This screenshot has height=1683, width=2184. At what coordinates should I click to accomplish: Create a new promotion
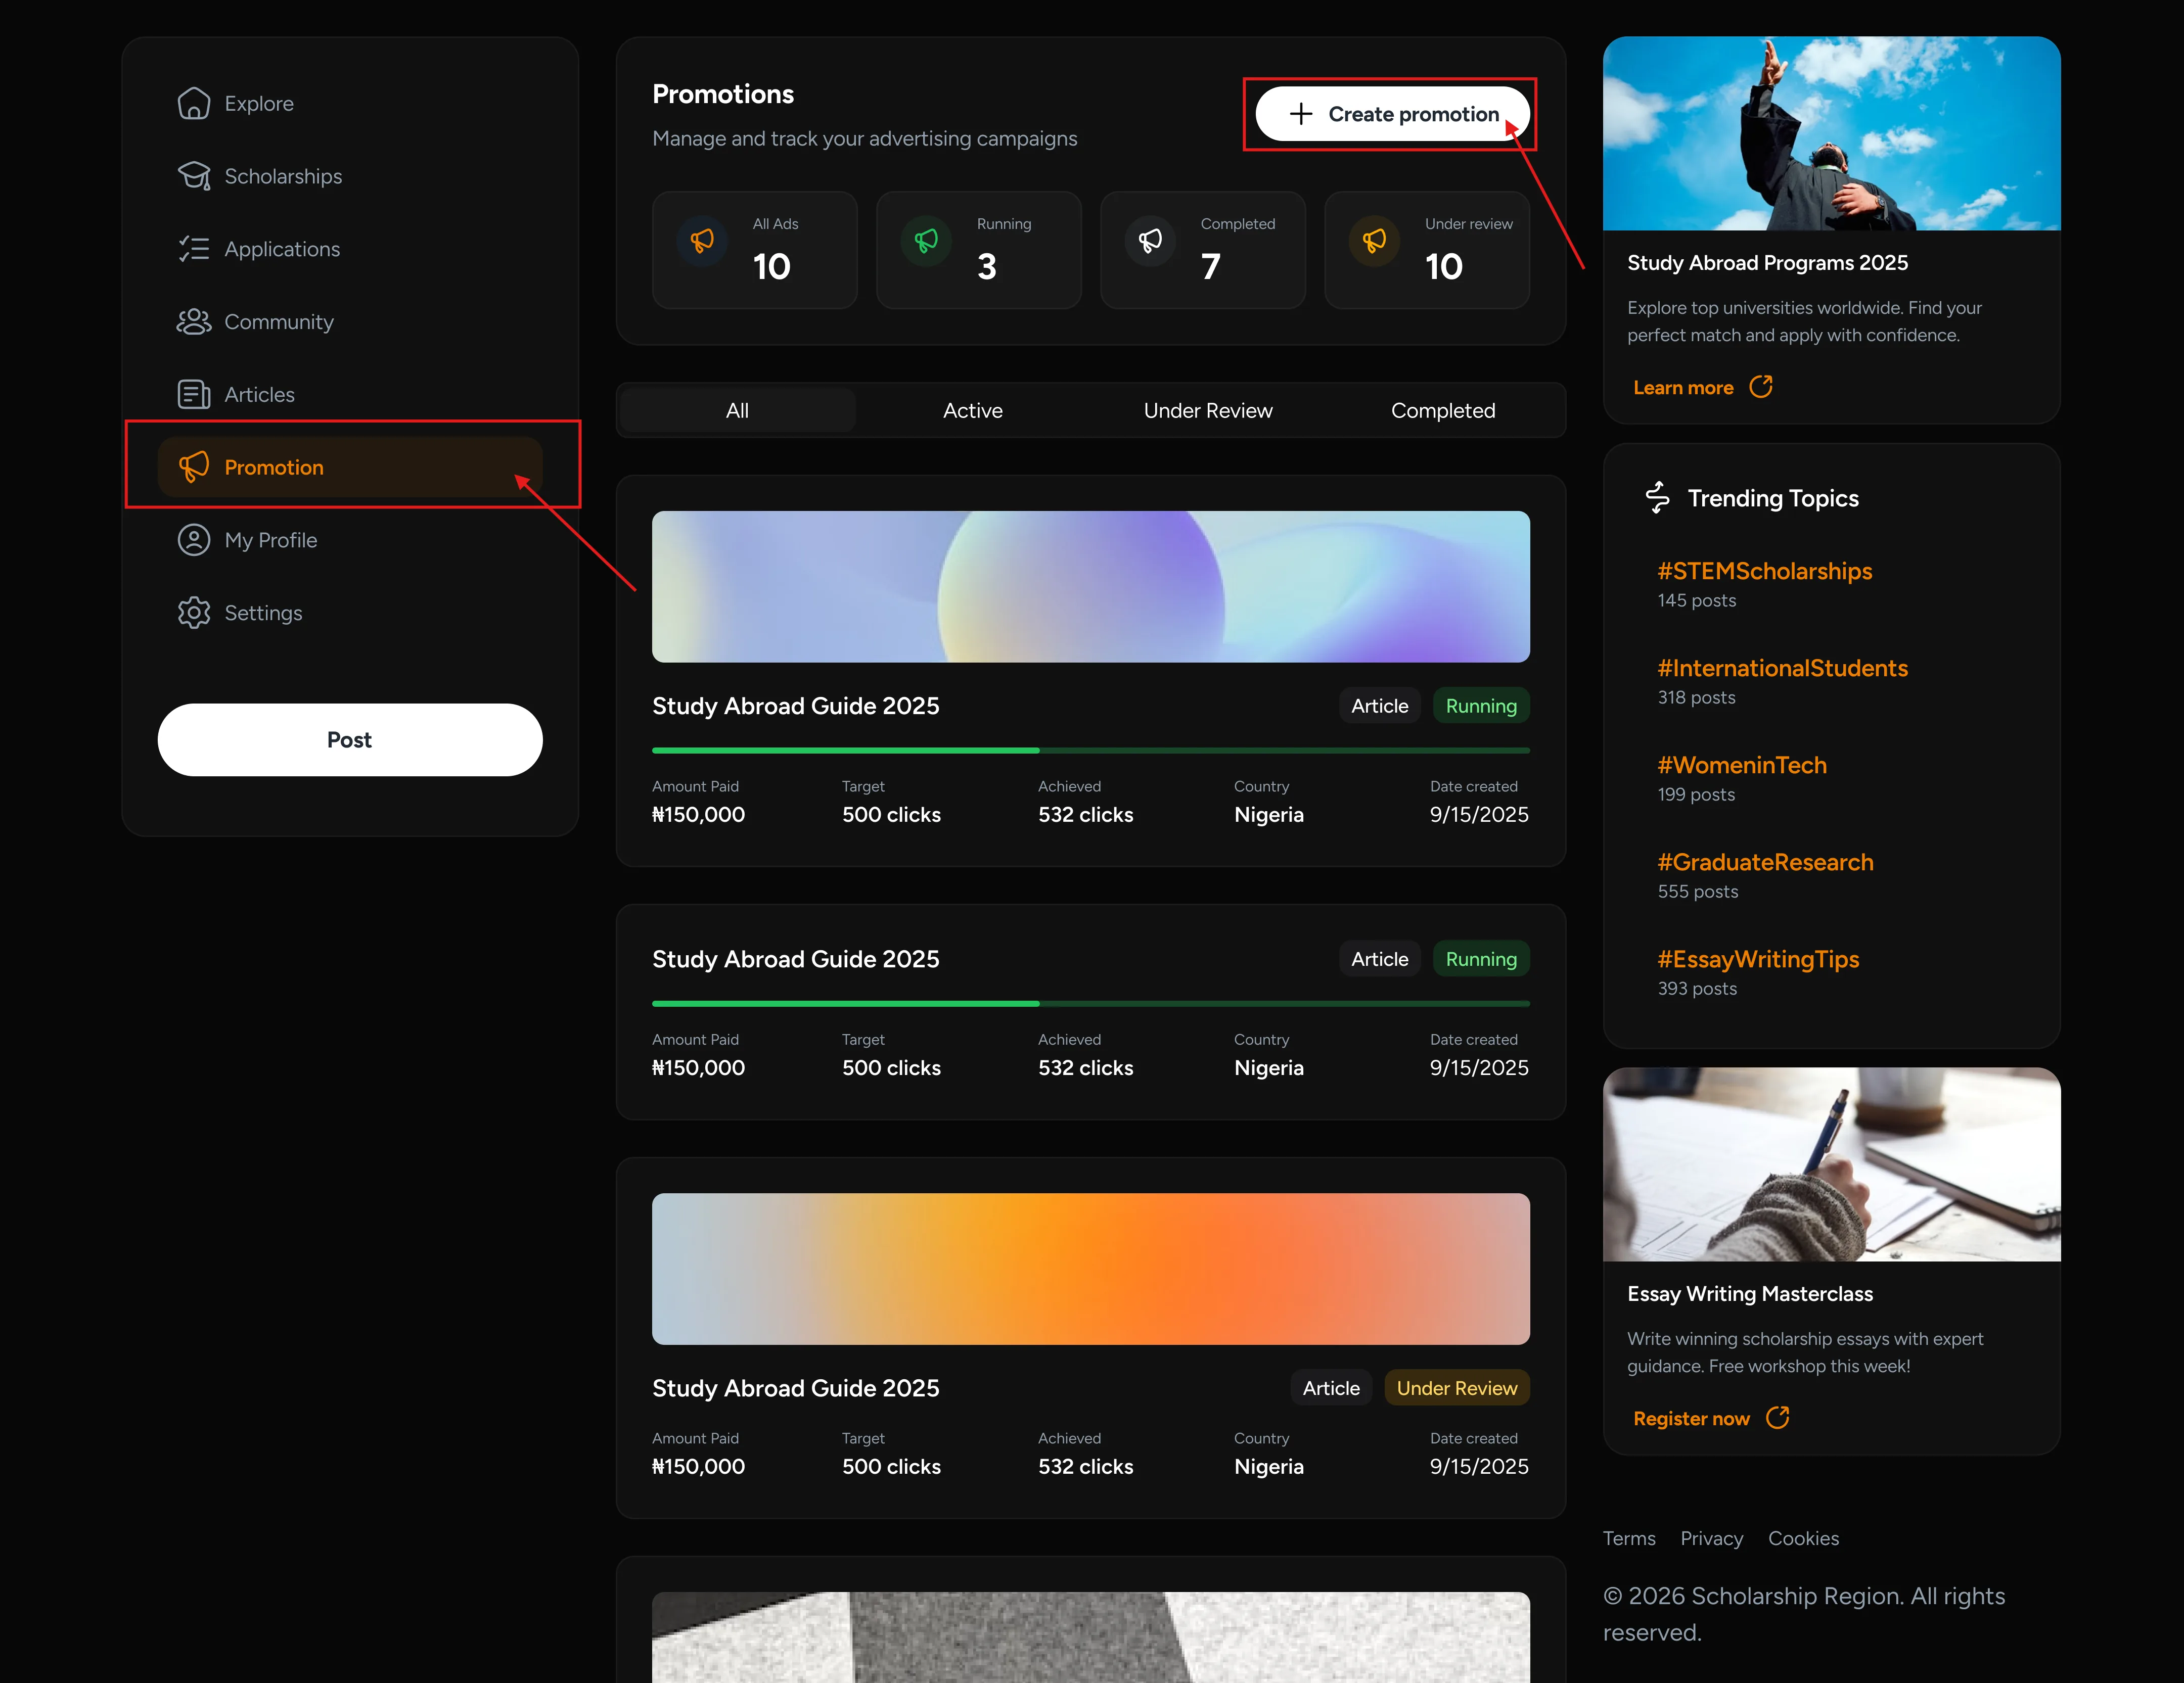pyautogui.click(x=1392, y=114)
